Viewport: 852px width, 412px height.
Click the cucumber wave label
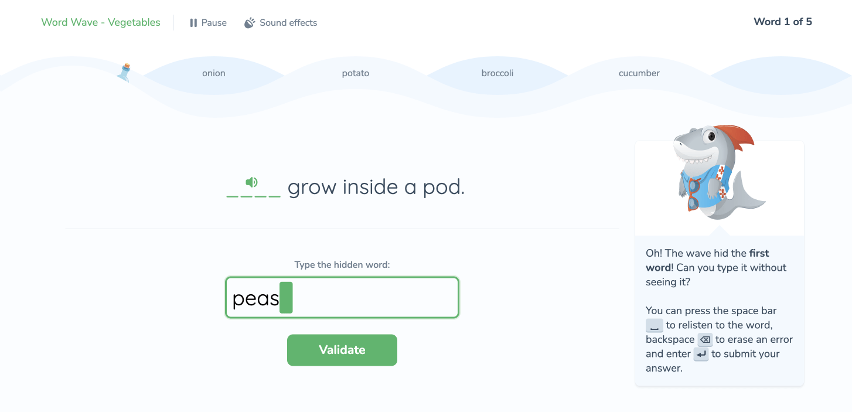pos(639,73)
